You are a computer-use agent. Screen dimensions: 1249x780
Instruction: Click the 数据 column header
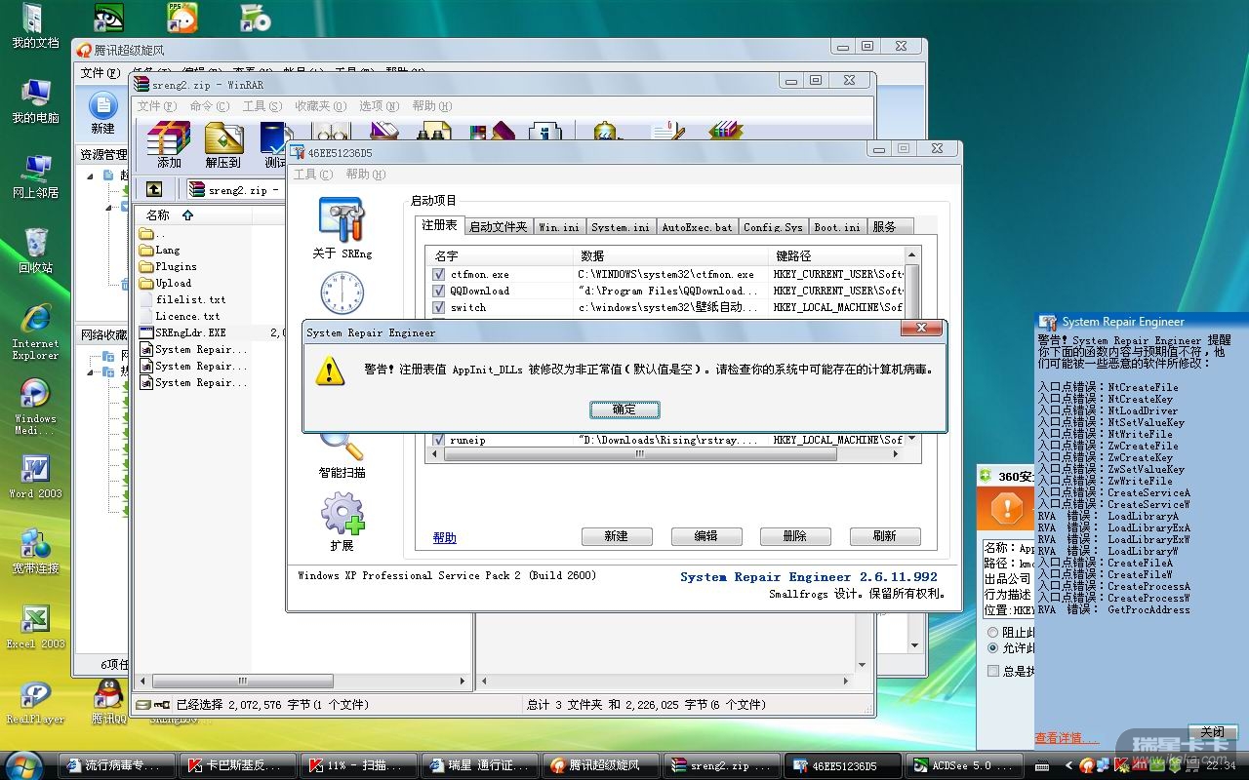[670, 255]
